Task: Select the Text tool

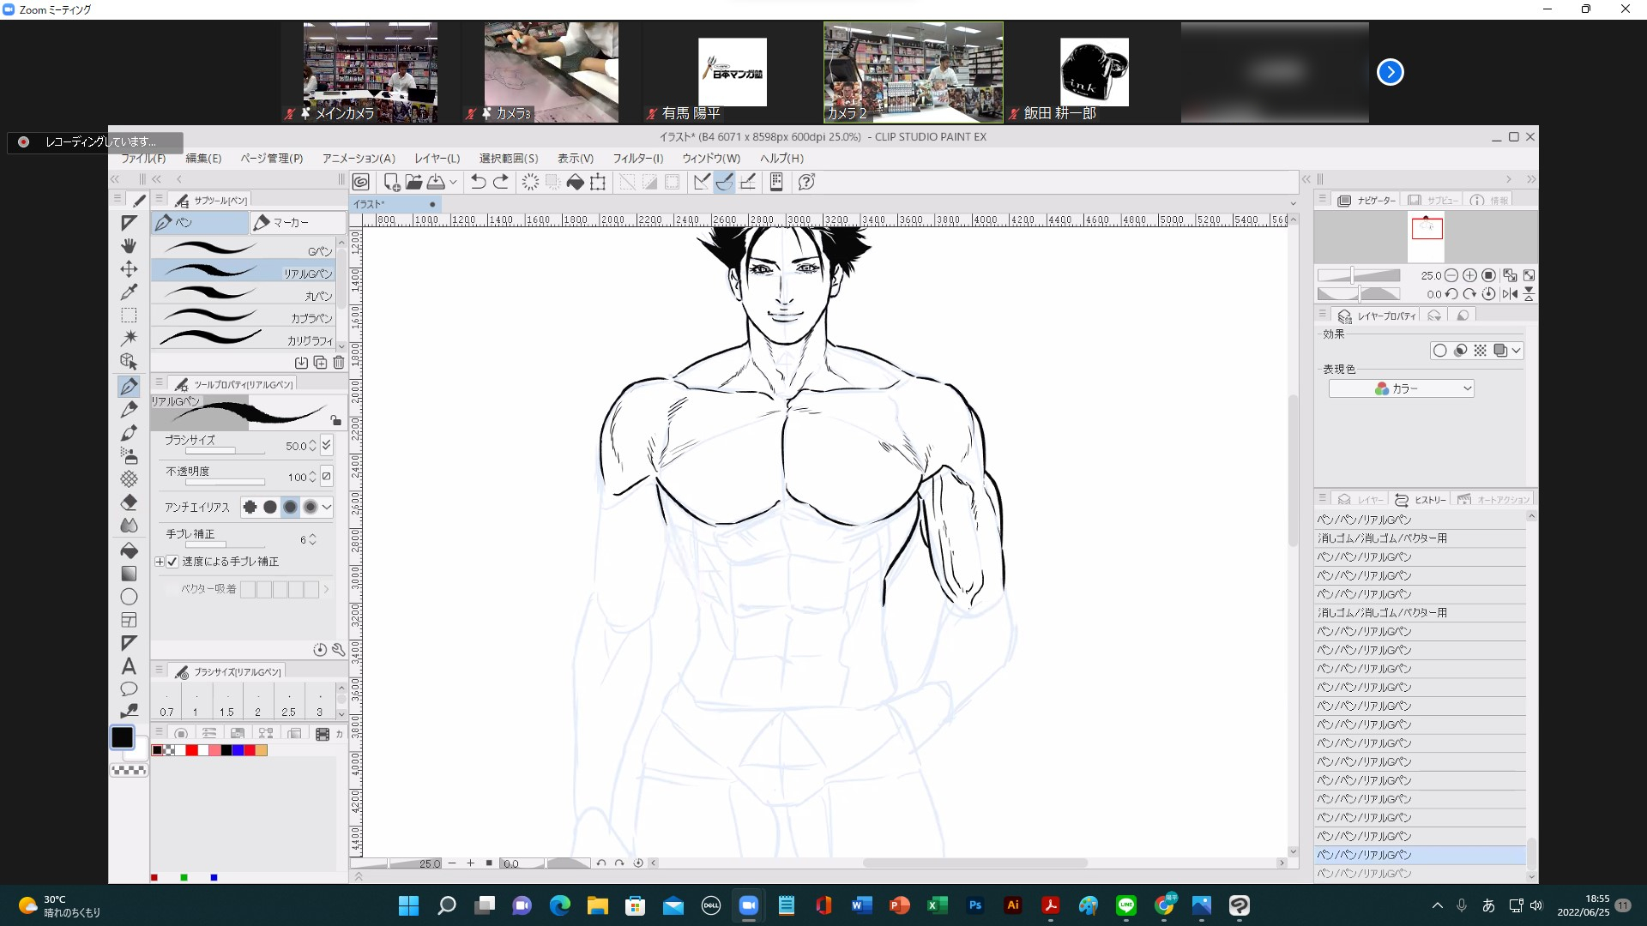Action: pos(129,666)
